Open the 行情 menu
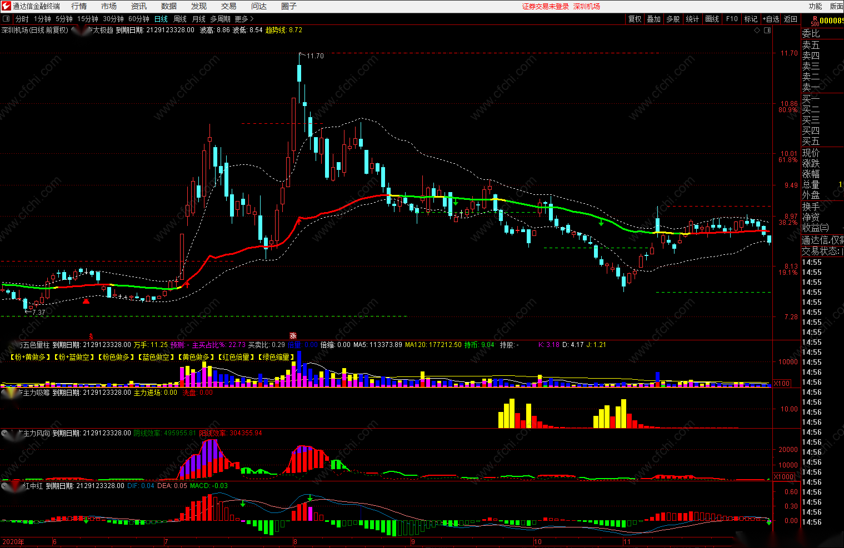The height and width of the screenshot is (548, 844). (x=79, y=6)
